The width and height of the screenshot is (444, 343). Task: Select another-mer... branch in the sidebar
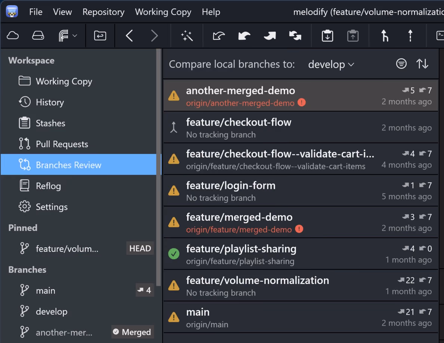(78, 332)
